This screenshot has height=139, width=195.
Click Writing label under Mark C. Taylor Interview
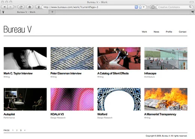click(7, 77)
